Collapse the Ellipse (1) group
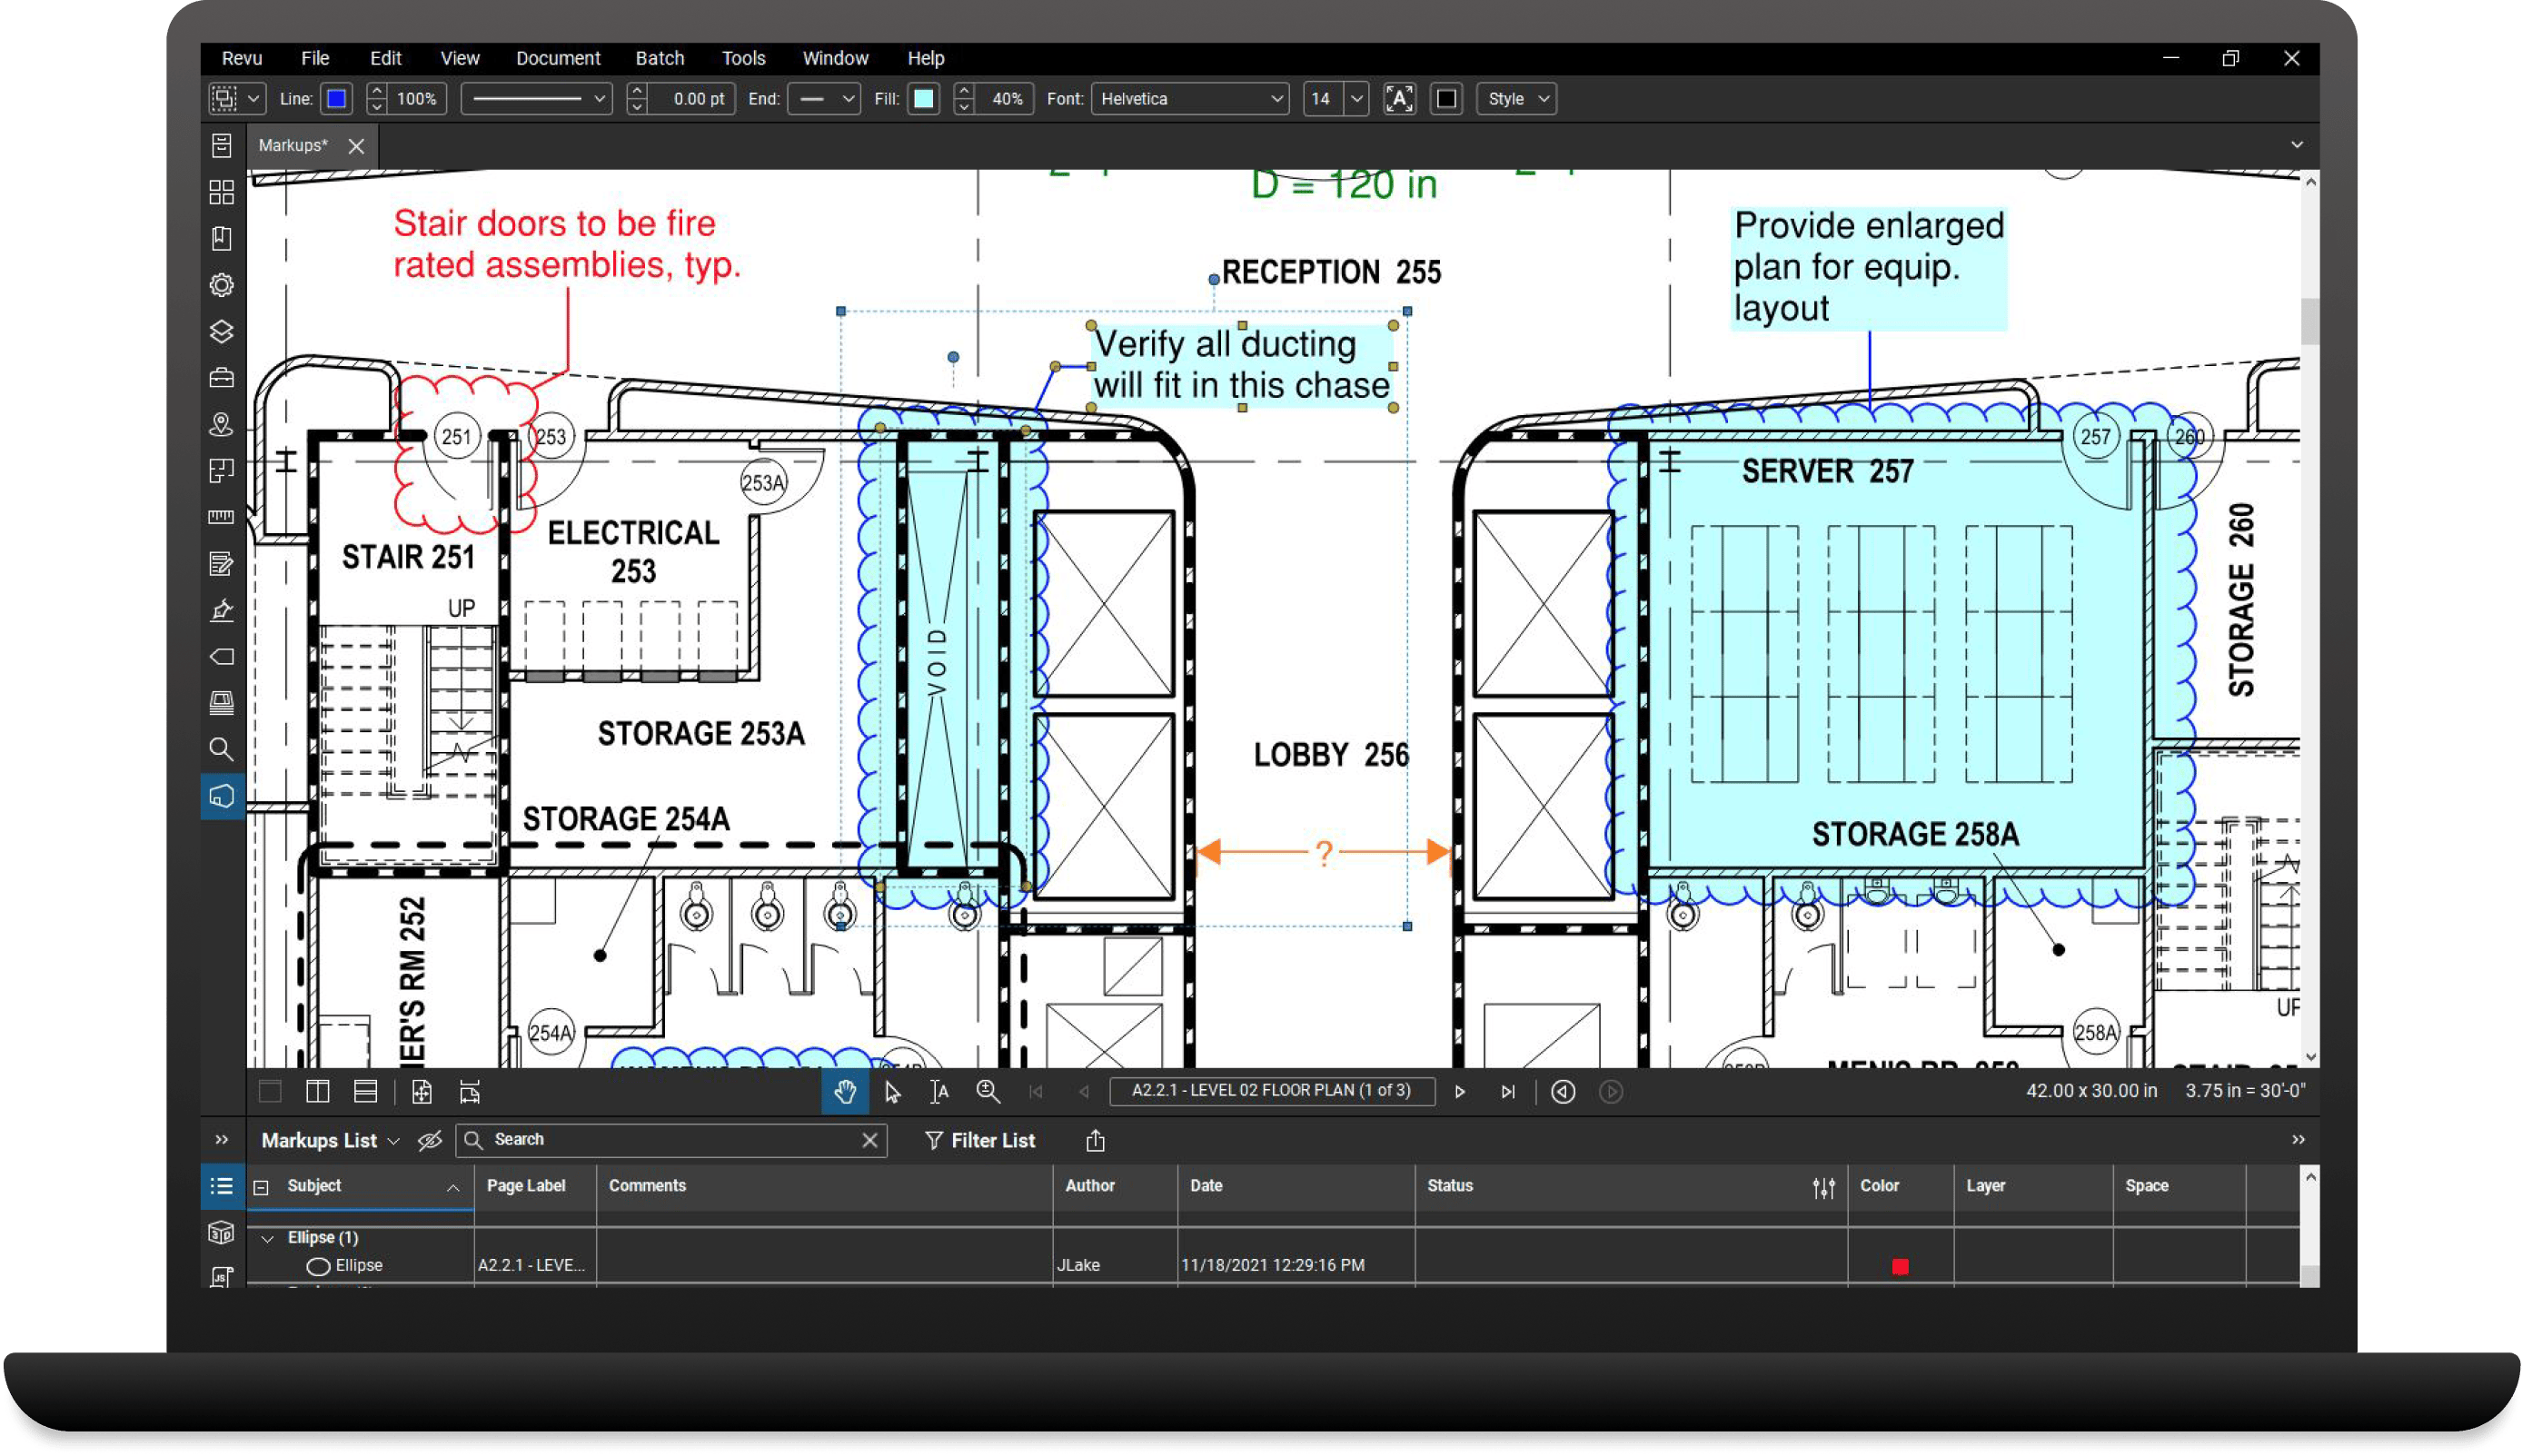 267,1238
